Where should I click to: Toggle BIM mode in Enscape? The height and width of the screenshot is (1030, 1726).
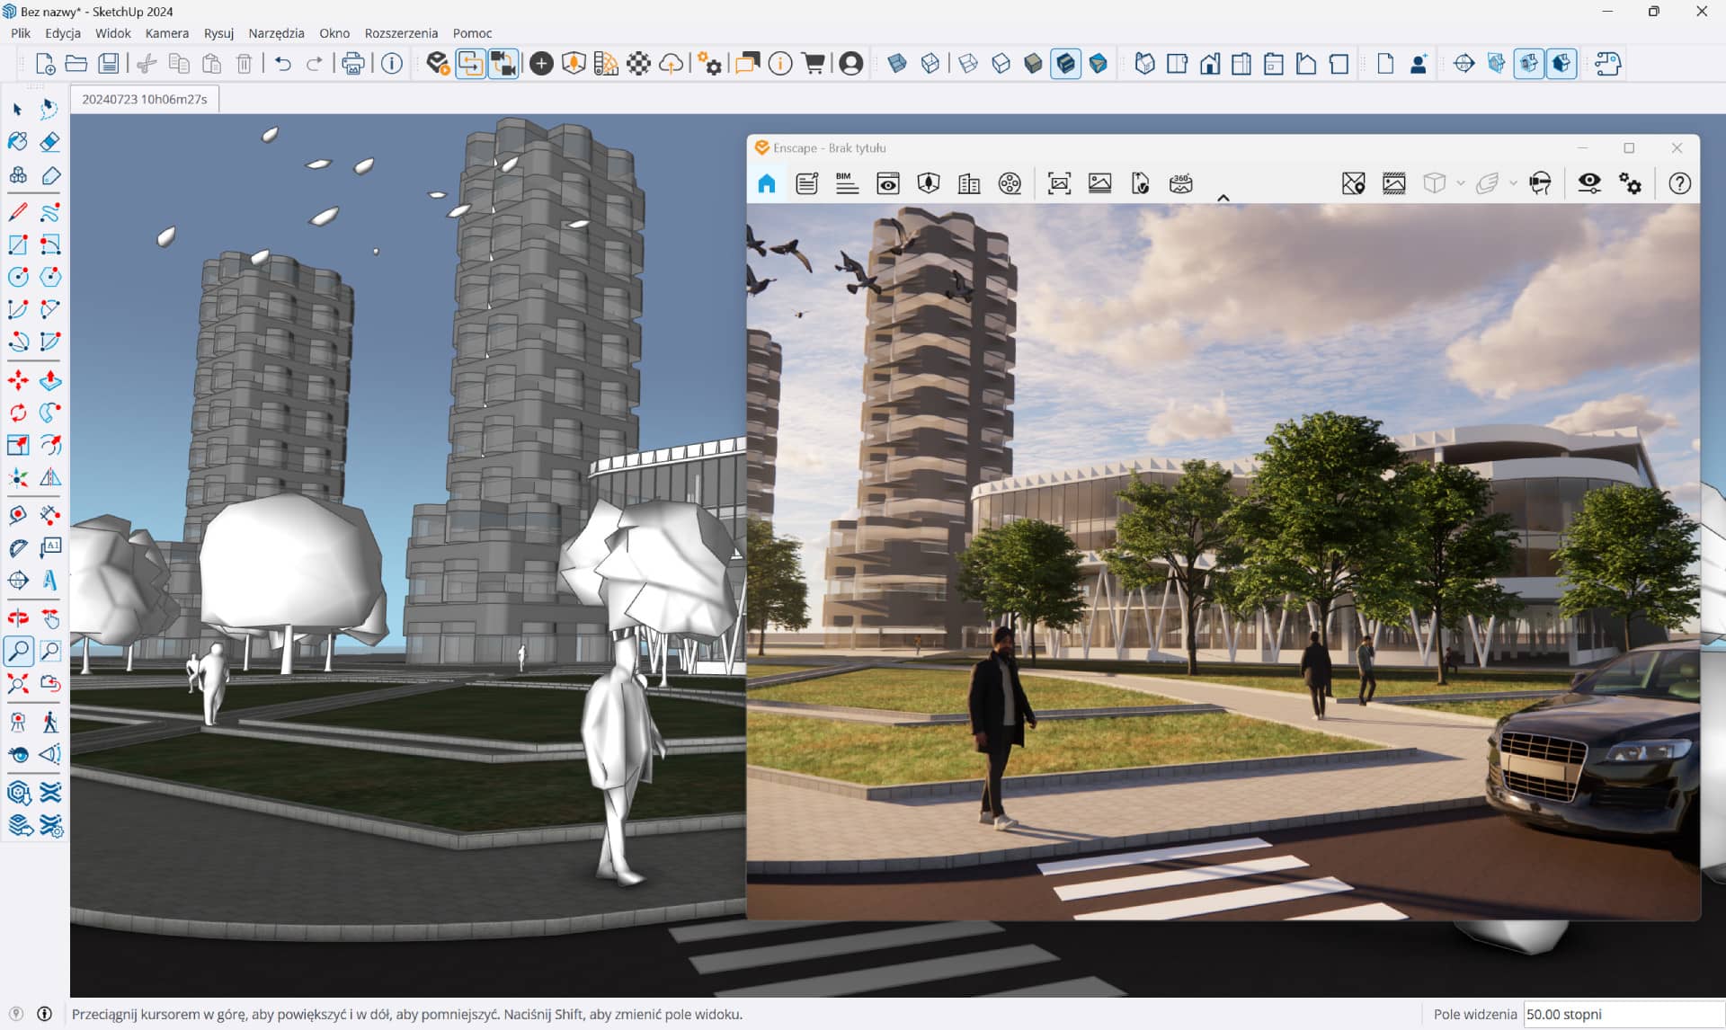tap(847, 183)
